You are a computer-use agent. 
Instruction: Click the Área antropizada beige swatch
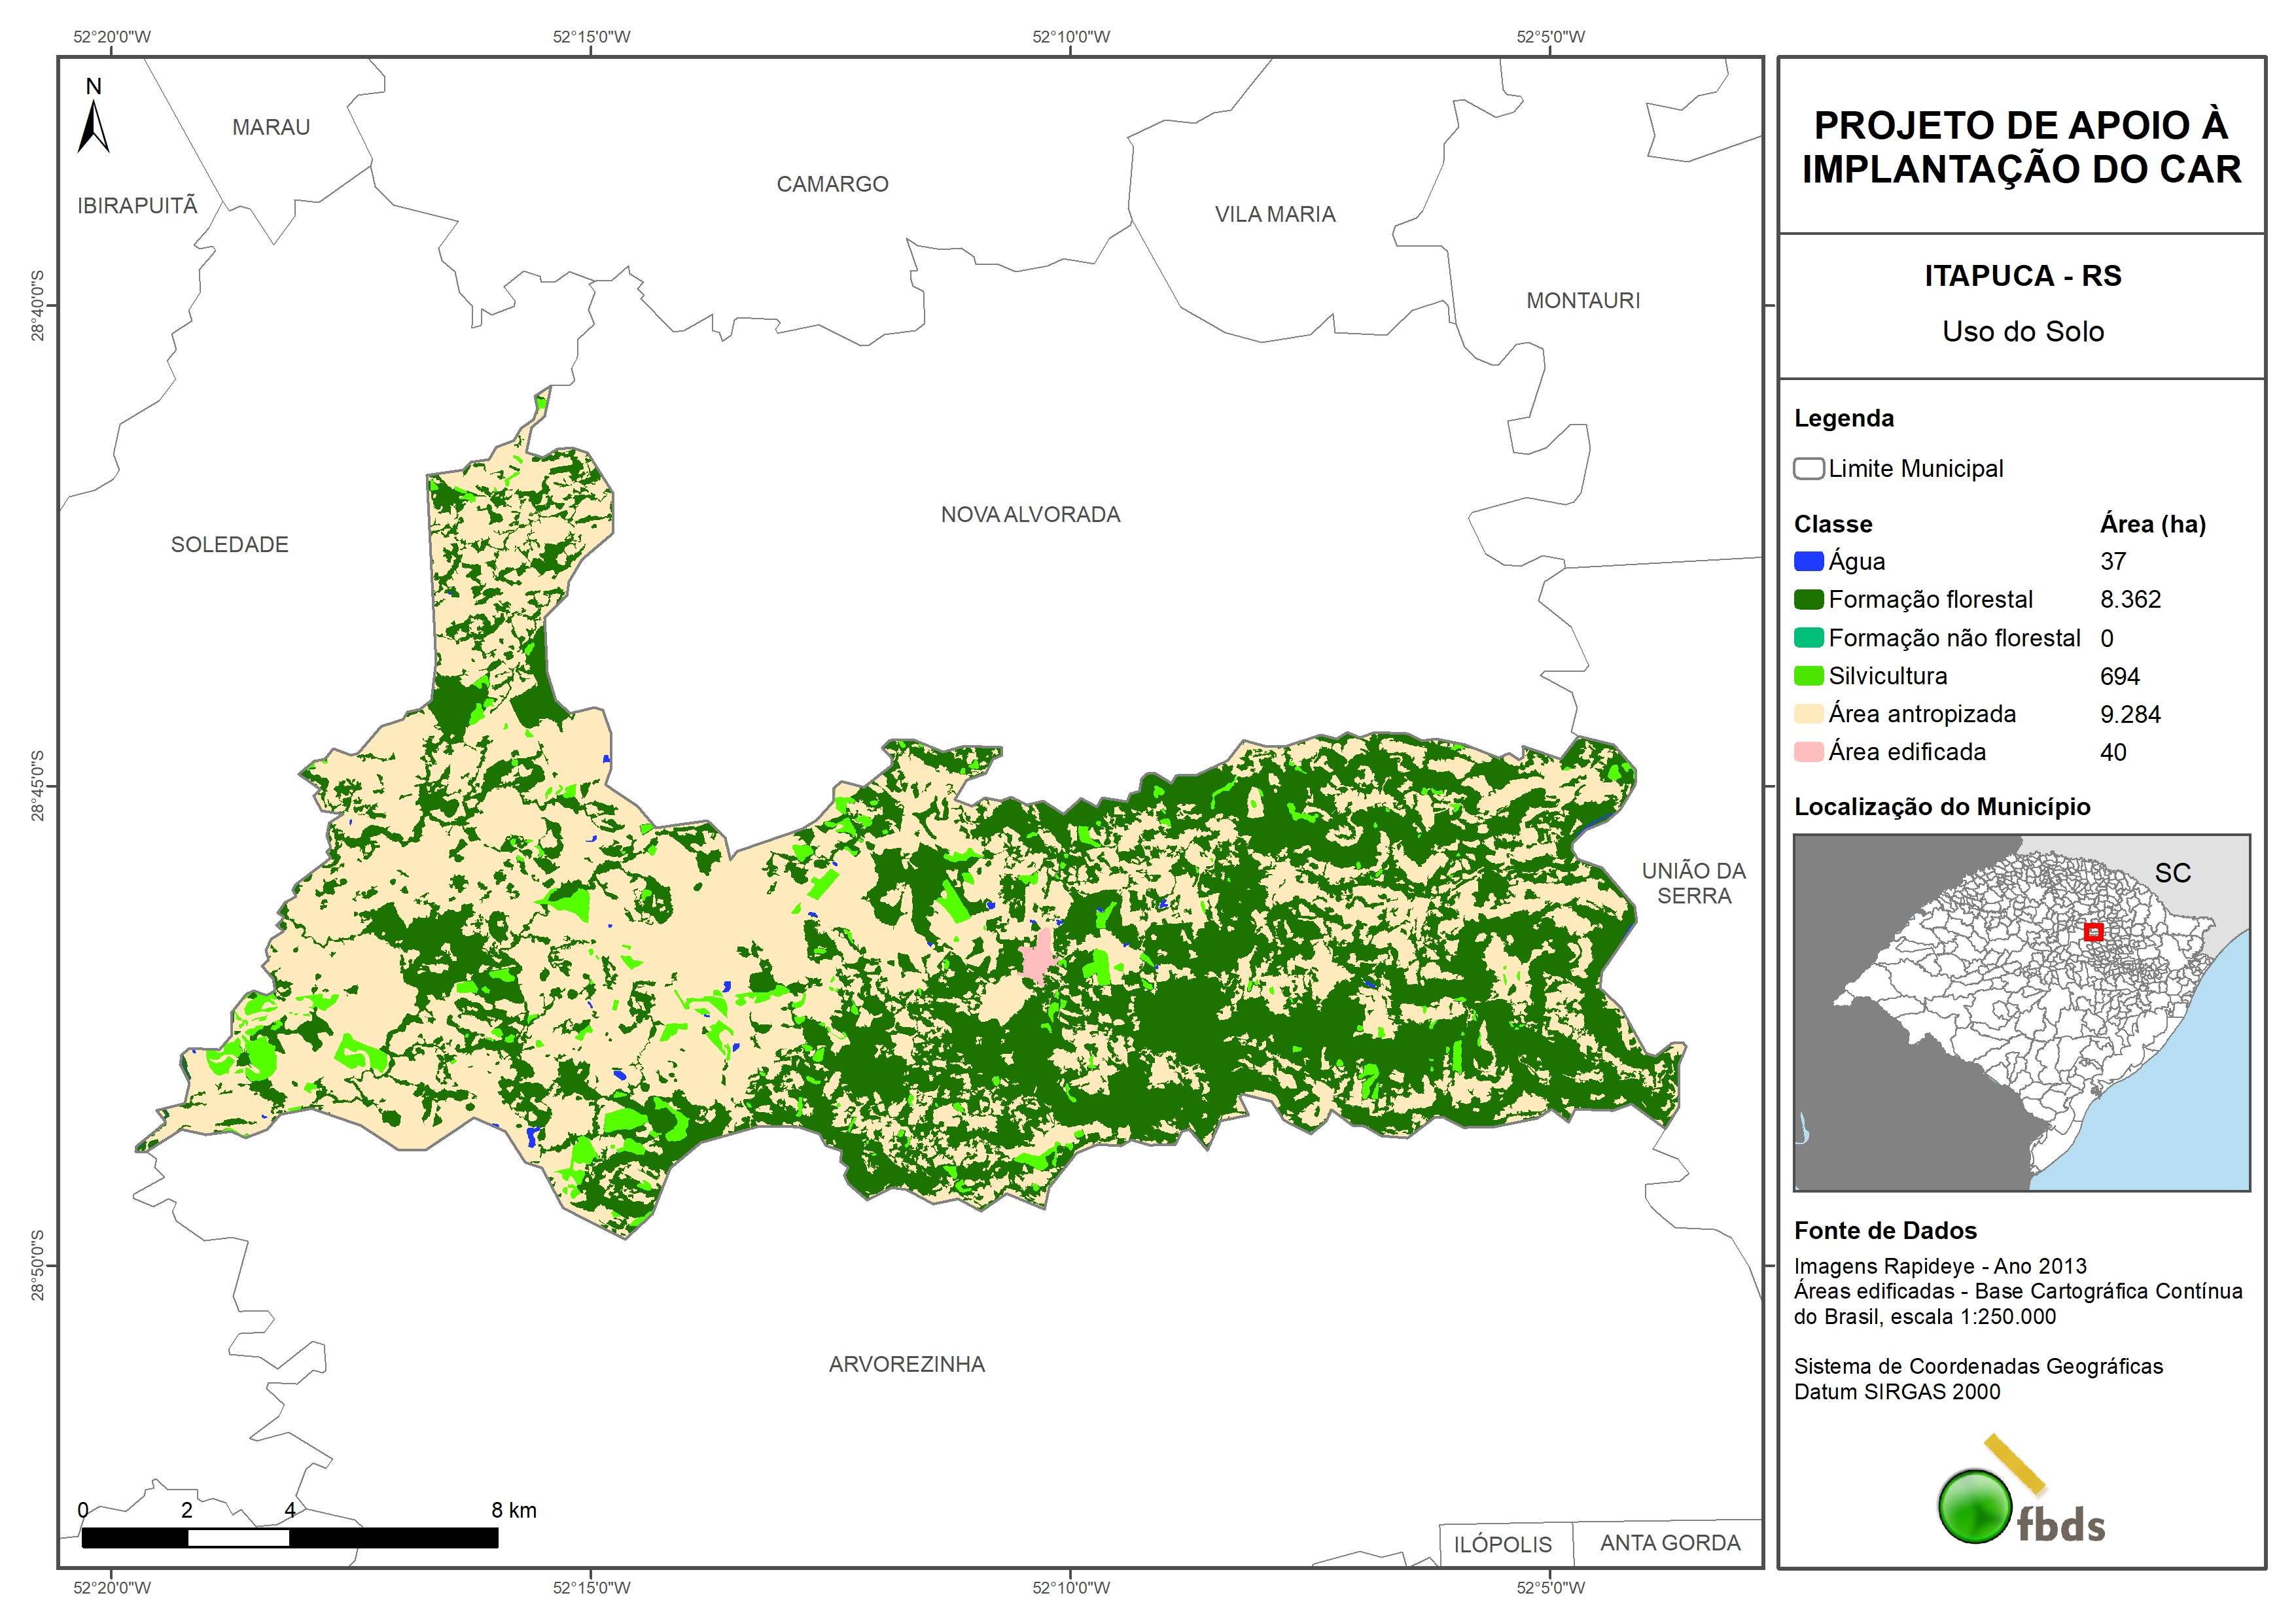[1808, 714]
